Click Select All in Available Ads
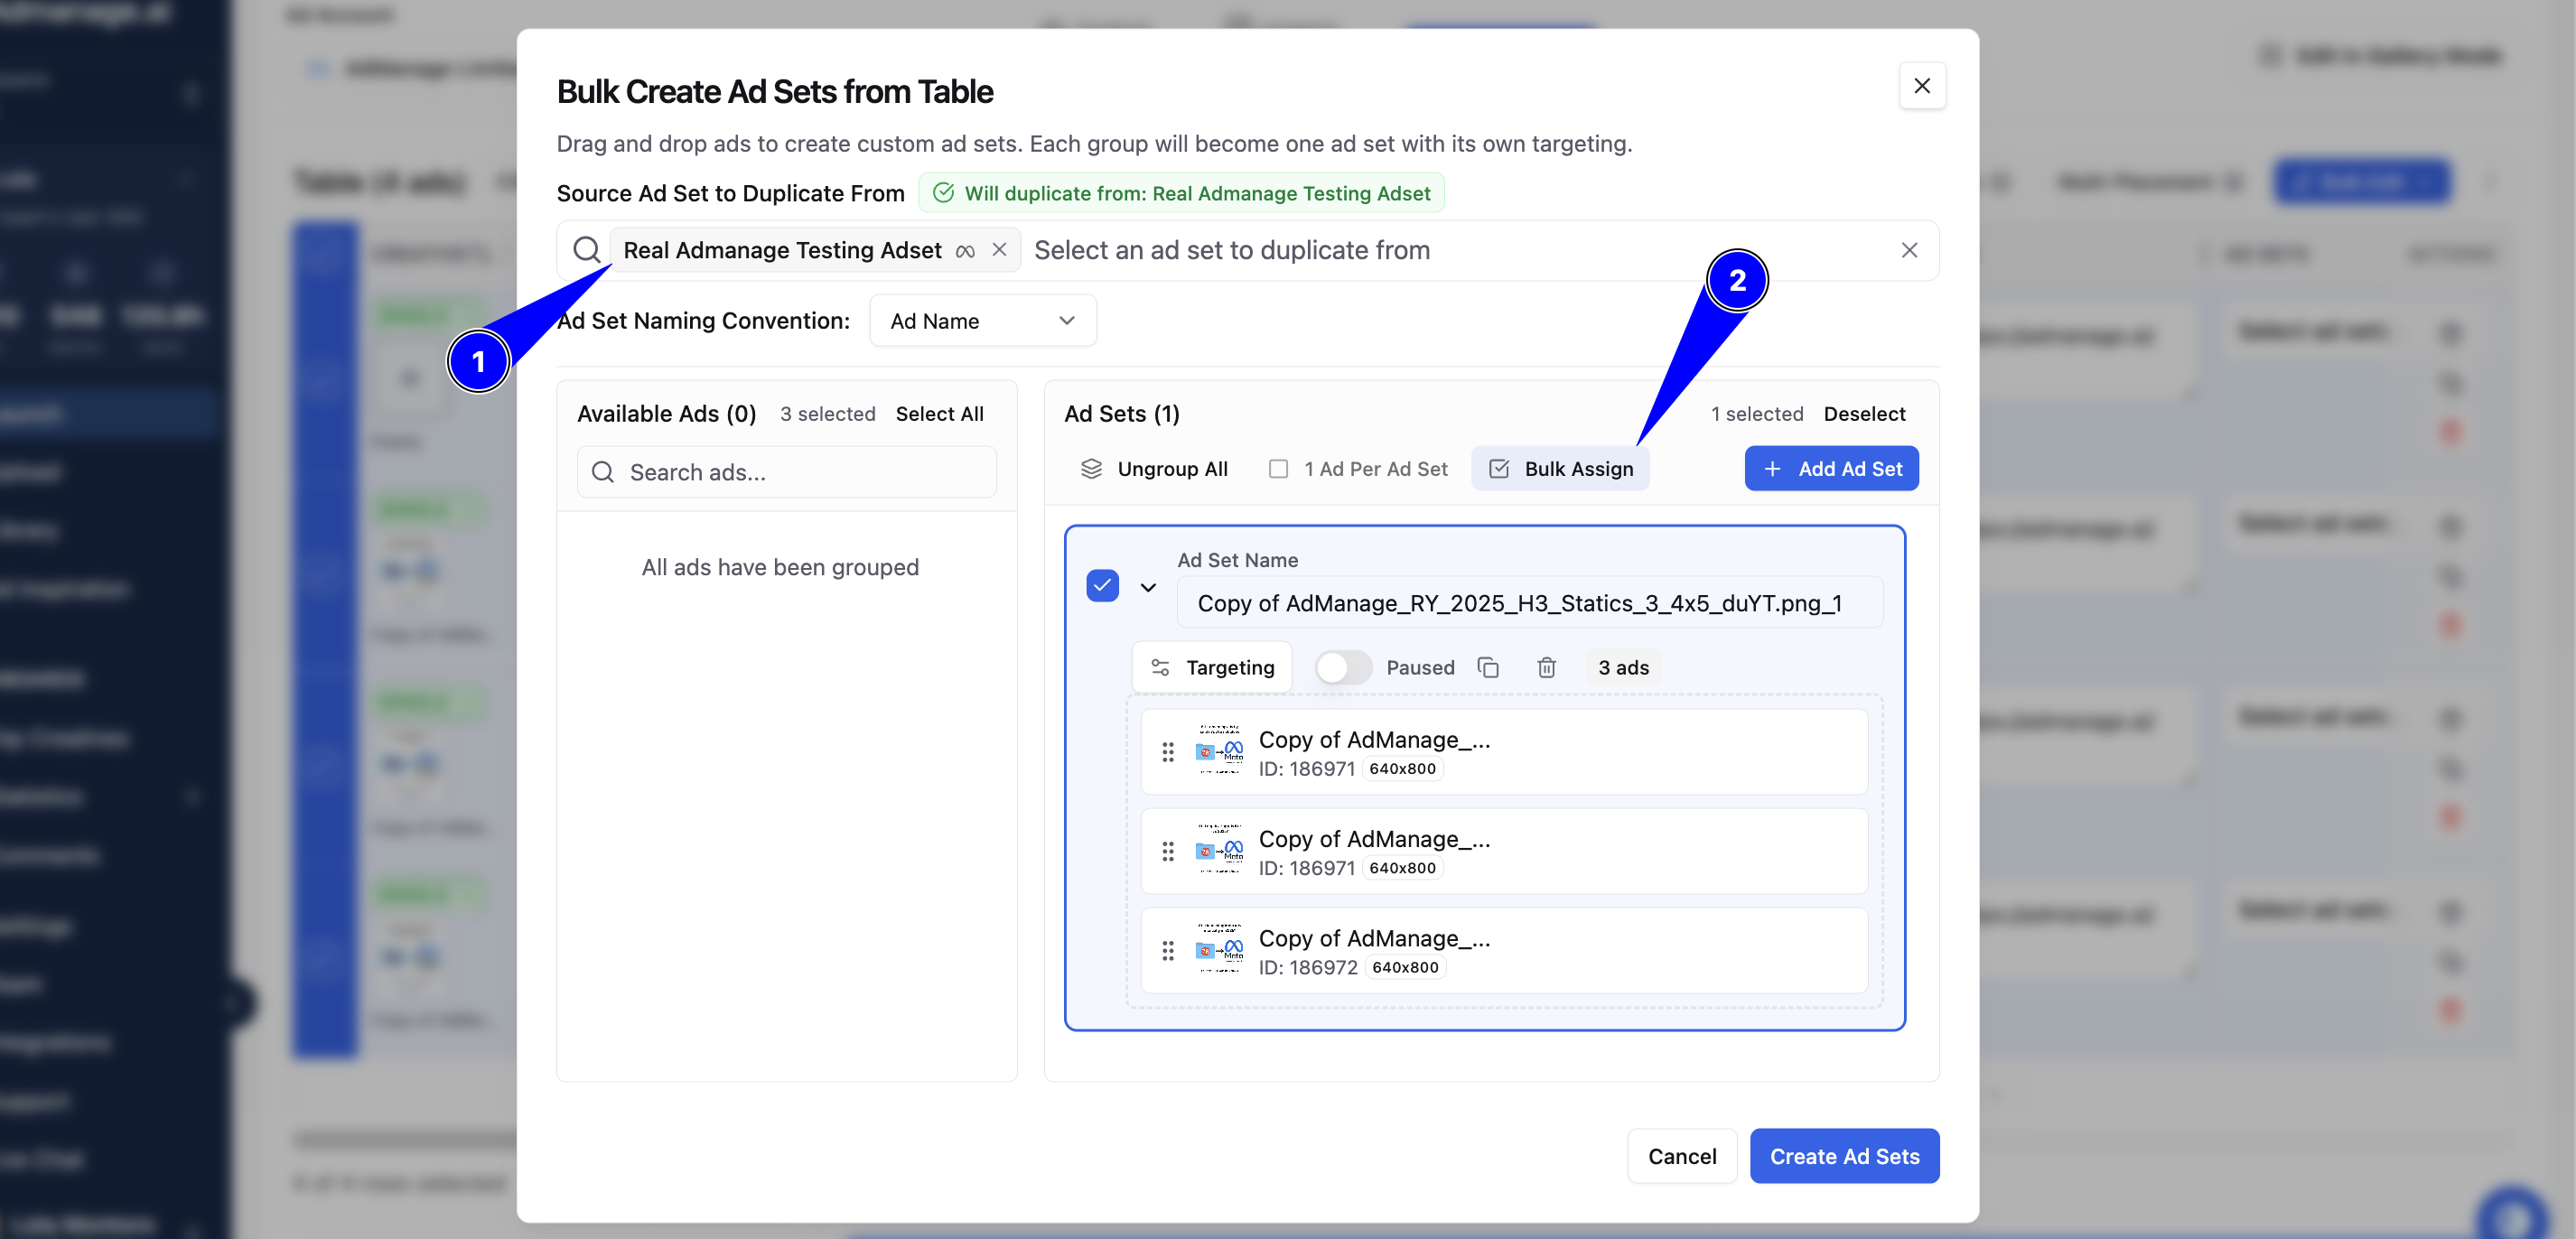The width and height of the screenshot is (2576, 1239). tap(939, 414)
